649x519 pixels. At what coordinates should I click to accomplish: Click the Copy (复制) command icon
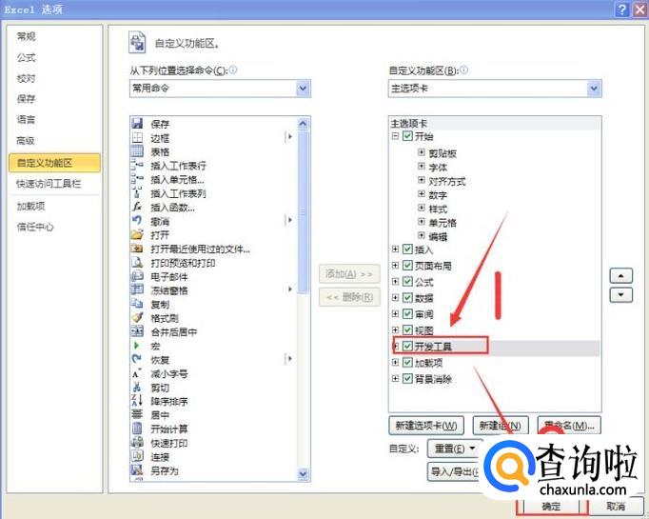(x=137, y=304)
